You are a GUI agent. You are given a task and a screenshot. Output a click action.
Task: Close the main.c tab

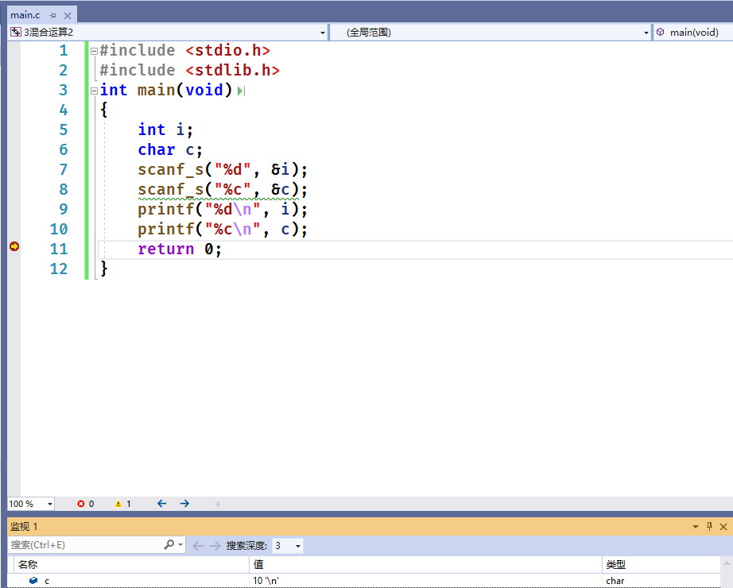(68, 15)
